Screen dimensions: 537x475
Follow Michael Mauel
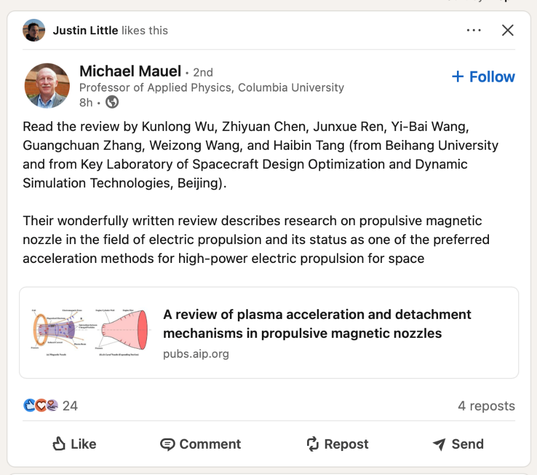pos(483,77)
